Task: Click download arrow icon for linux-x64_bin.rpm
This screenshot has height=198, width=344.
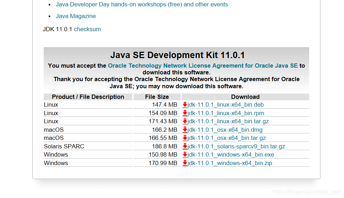Action: (185, 113)
